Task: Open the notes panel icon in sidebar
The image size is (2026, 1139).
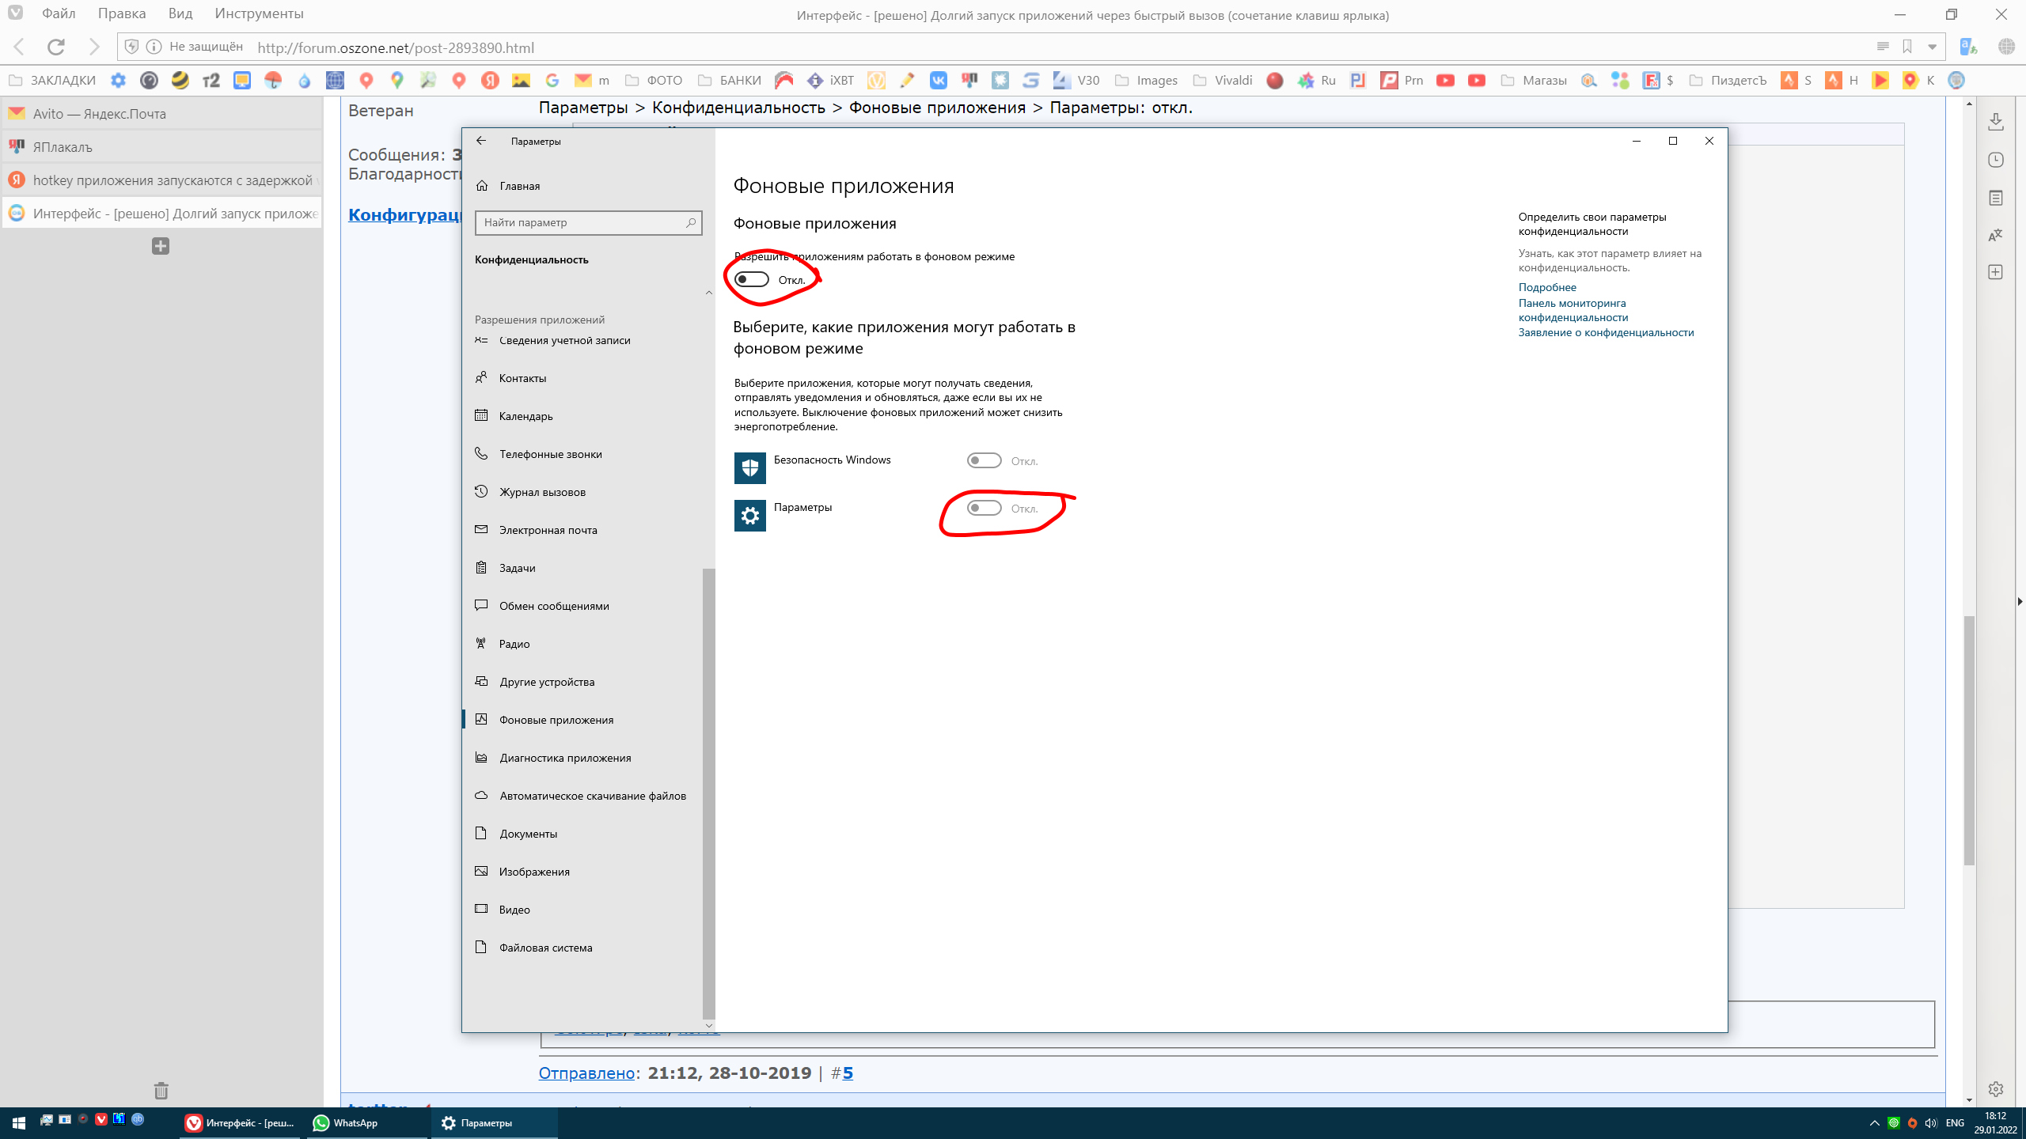Action: pyautogui.click(x=1995, y=198)
